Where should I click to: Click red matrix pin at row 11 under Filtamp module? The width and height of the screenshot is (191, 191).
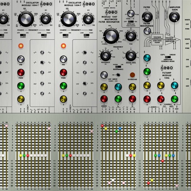(162, 161)
